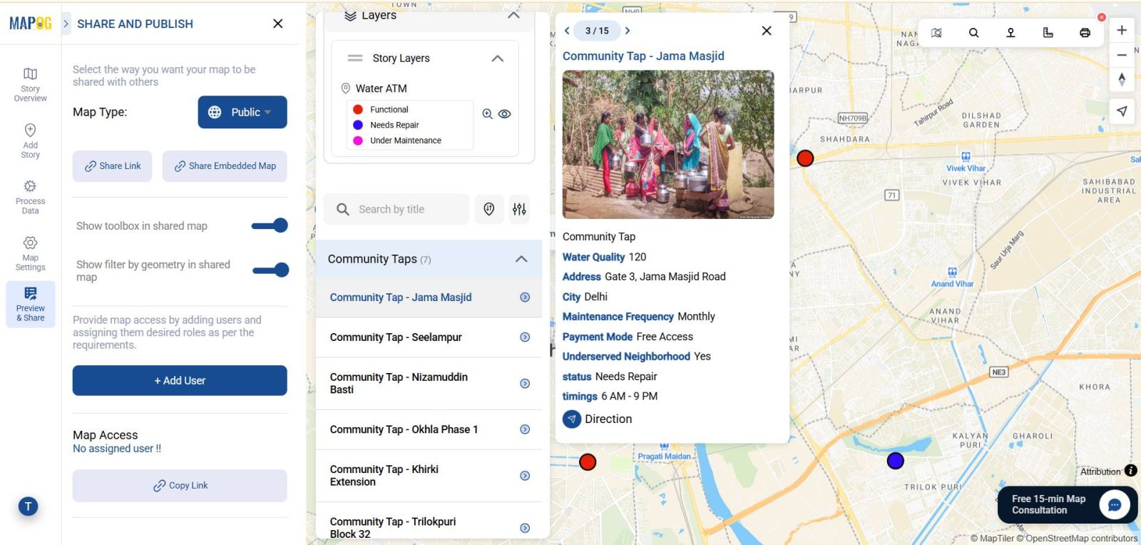
Task: Click the Story Layers drag handle icon
Action: (x=354, y=58)
